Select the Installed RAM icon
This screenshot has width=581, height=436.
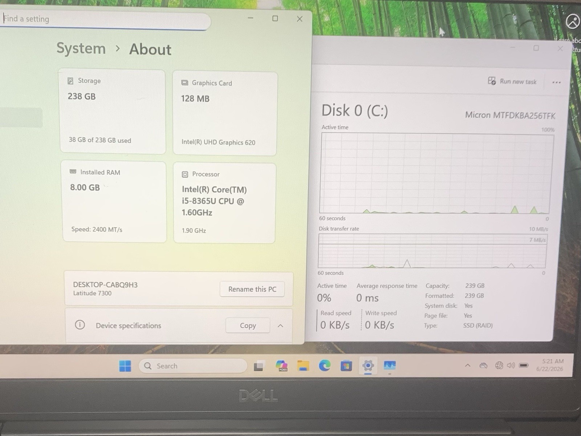coord(73,172)
